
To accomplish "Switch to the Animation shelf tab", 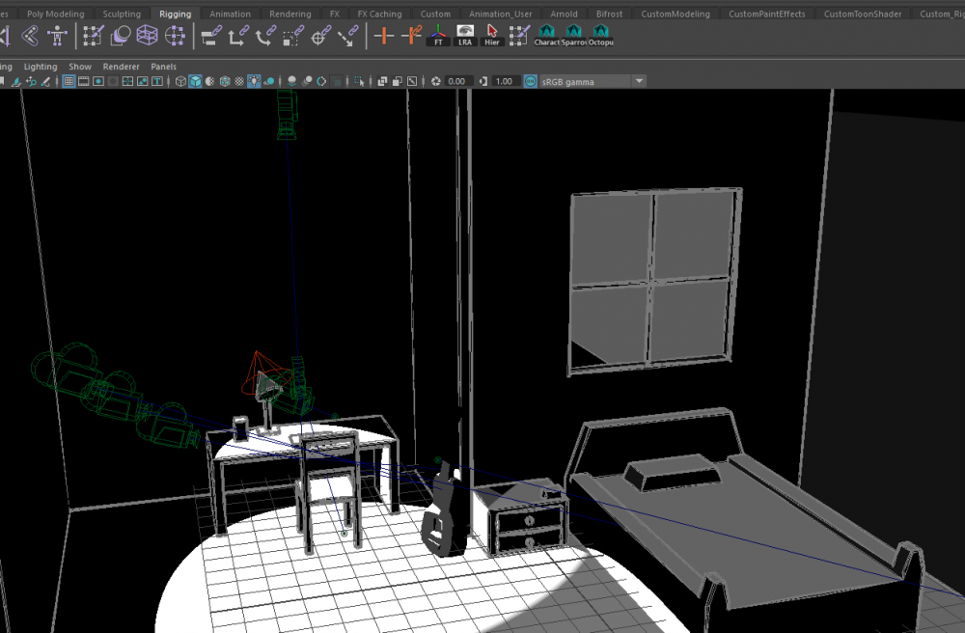I will pyautogui.click(x=231, y=14).
